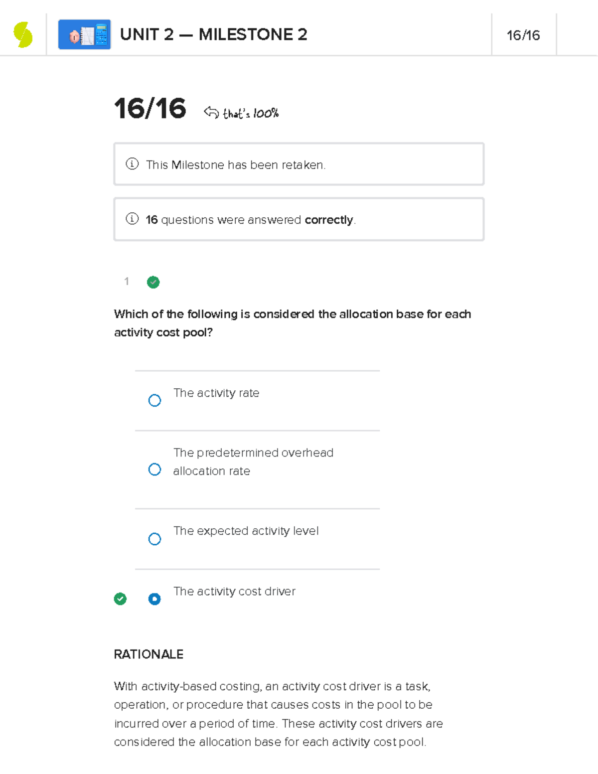The image size is (598, 774).
Task: Click info icon in retaken notice
Action: click(132, 164)
